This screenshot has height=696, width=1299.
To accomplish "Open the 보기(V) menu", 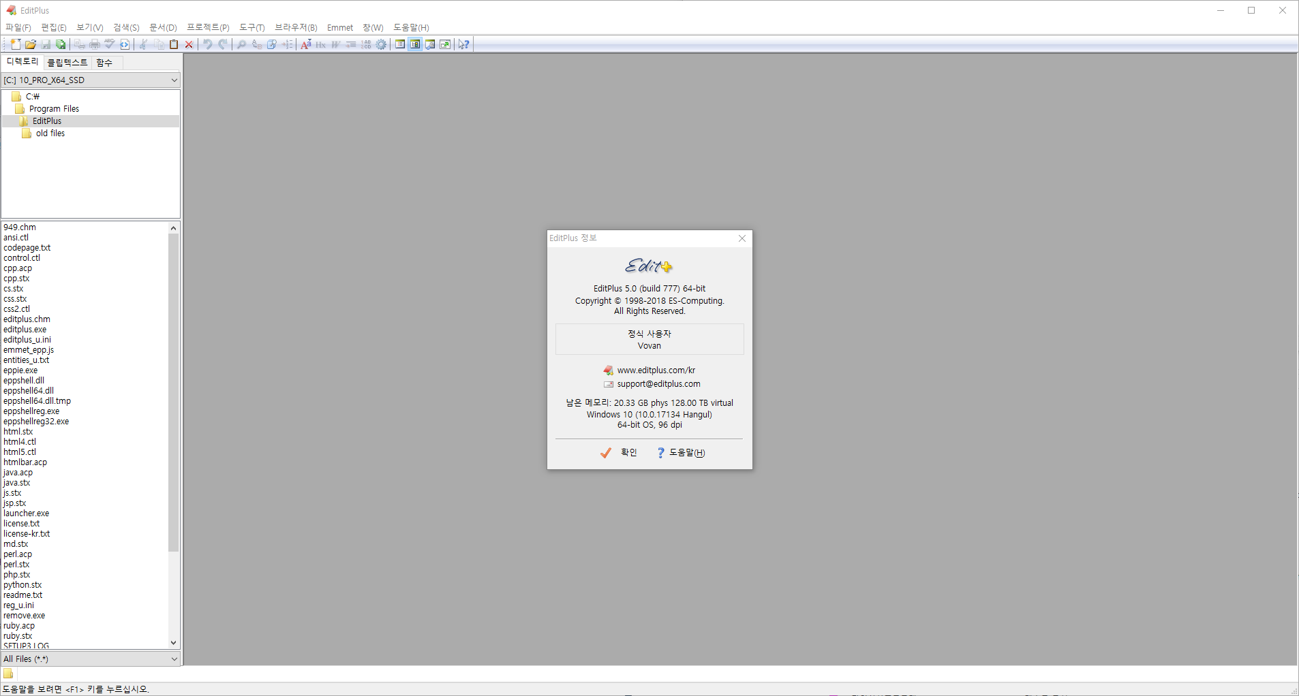I will pos(90,27).
